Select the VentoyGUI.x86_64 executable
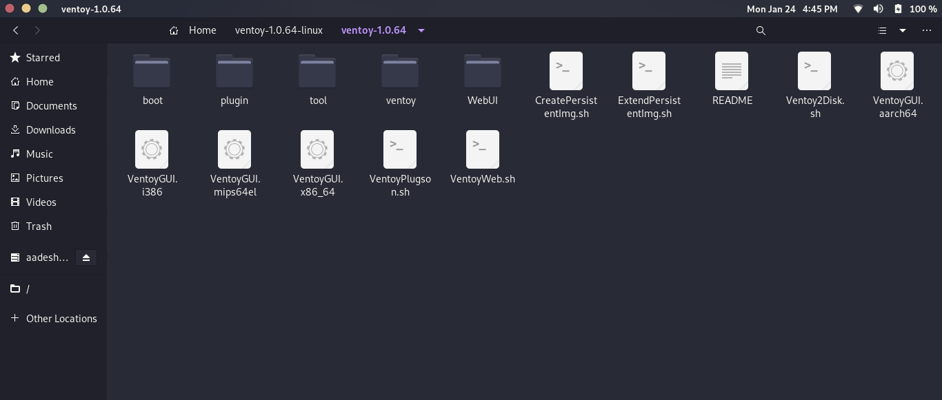 (x=317, y=150)
